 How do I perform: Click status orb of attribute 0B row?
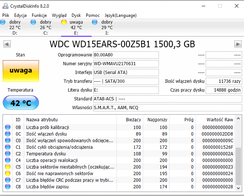point(8,127)
